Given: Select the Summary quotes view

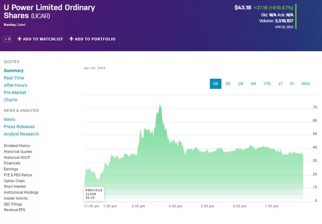Looking at the screenshot, I should click(x=14, y=70).
